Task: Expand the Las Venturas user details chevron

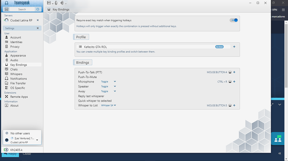Action: pos(37,140)
